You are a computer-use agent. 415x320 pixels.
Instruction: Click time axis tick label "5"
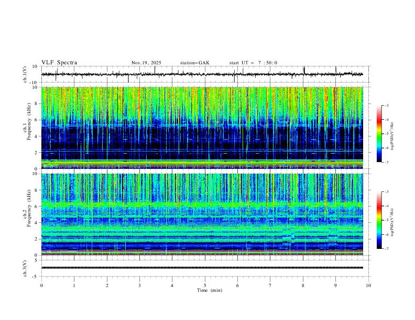tap(205, 285)
